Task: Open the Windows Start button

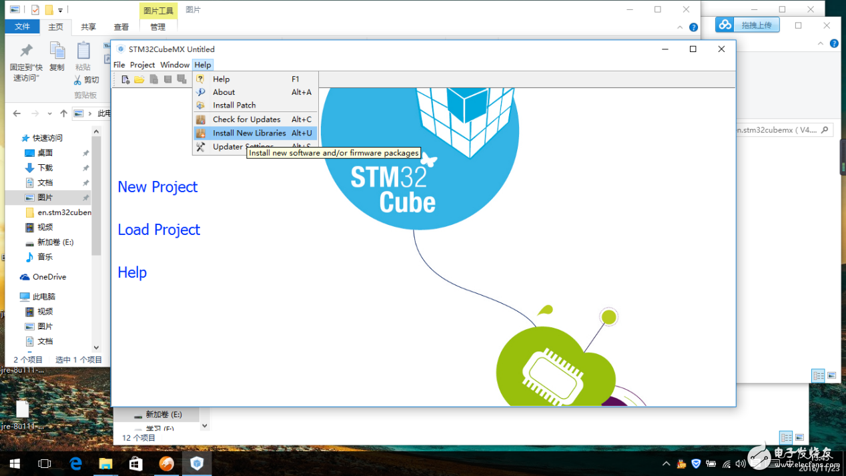Action: tap(14, 463)
